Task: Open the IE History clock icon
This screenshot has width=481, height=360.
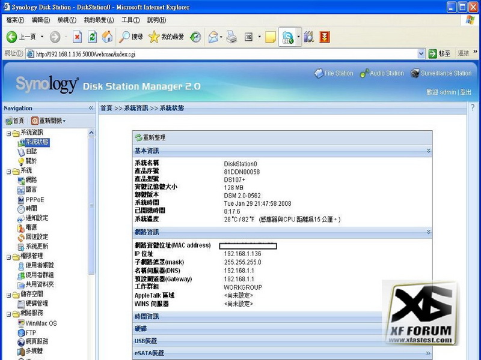Action: [195, 37]
